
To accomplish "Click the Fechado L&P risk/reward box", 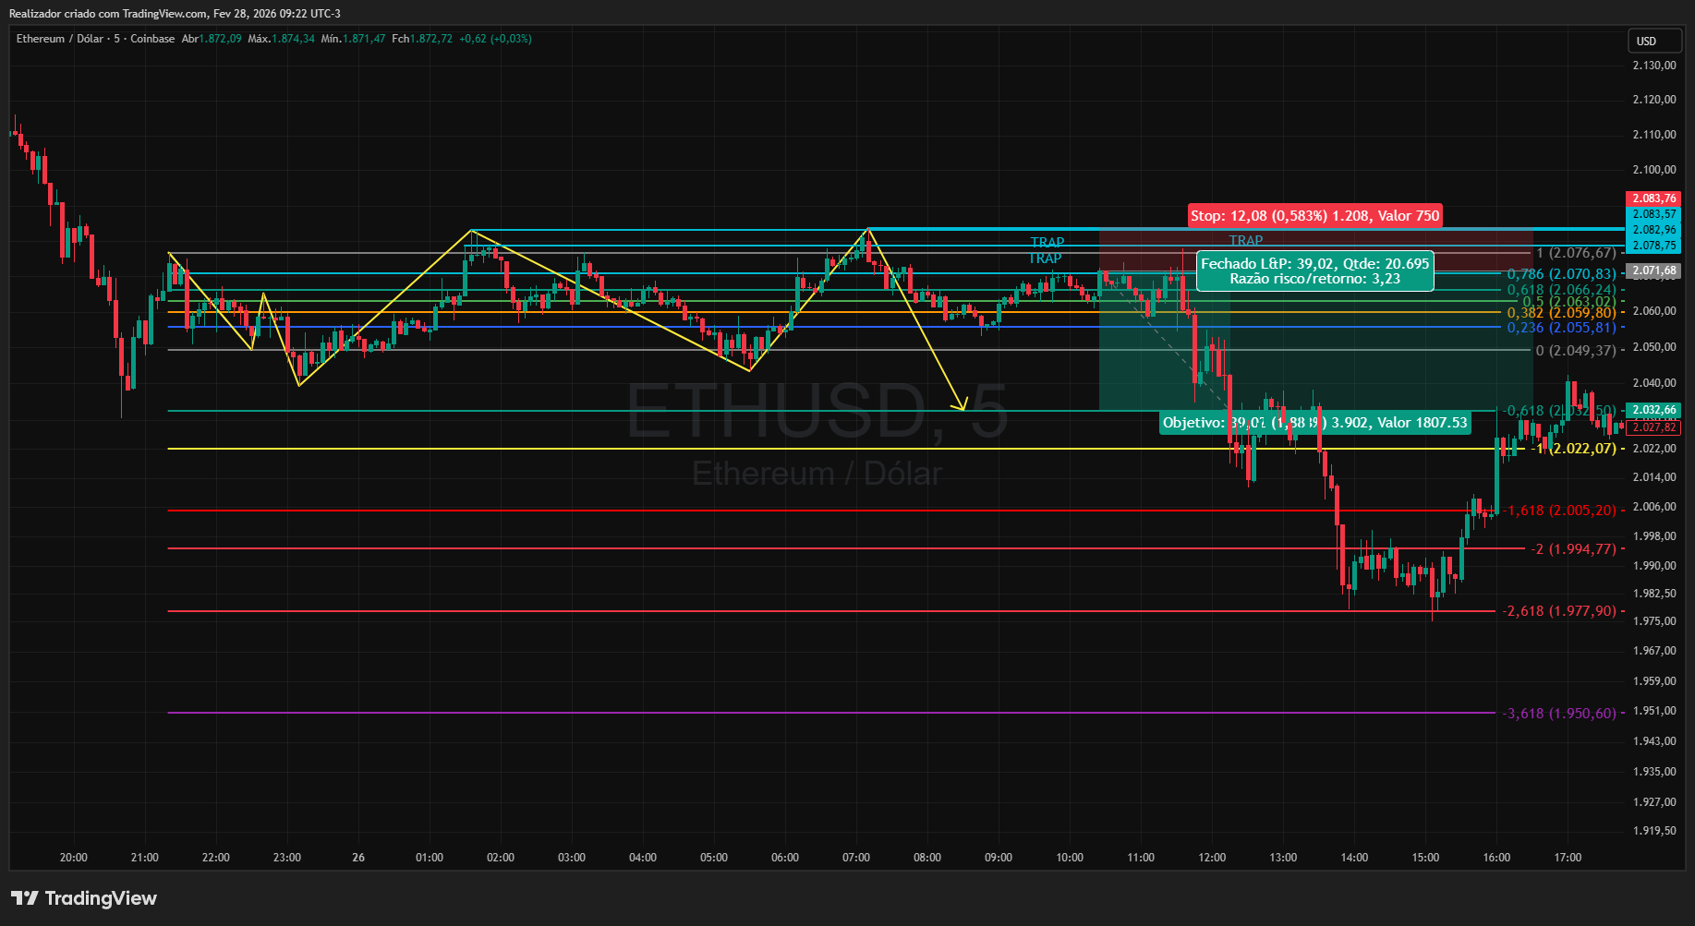I will (1314, 271).
